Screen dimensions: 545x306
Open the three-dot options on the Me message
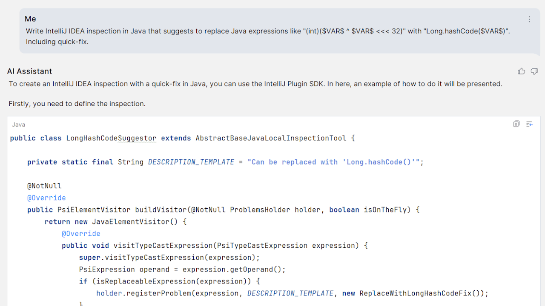point(529,19)
